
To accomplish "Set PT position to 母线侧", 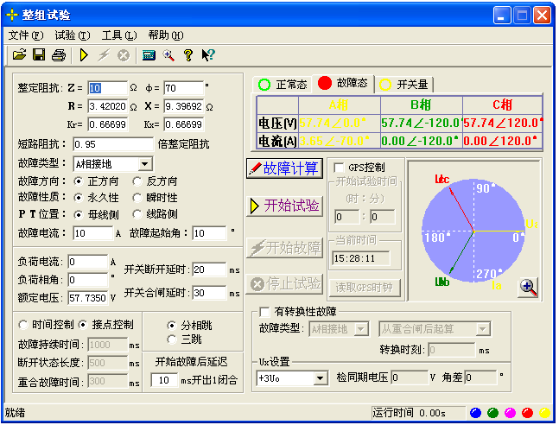I will click(x=79, y=214).
